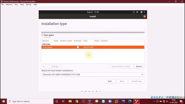Click the VirtualBox optical disk status icon
185x104 pixels.
point(154,97)
